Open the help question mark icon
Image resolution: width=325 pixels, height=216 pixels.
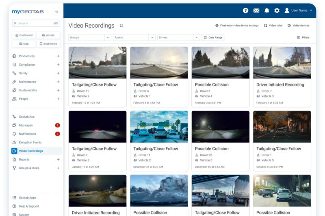click(x=245, y=11)
